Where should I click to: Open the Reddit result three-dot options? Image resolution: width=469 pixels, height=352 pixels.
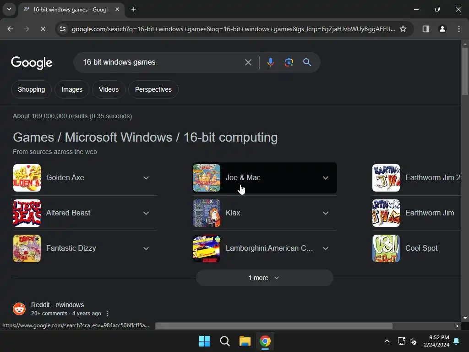click(x=108, y=313)
